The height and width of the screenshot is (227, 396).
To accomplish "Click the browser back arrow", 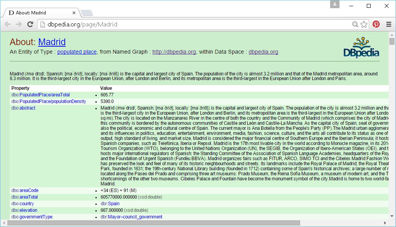I will (x=7, y=24).
